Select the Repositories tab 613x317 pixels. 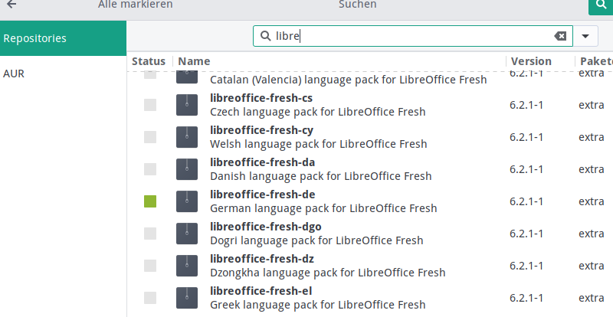pos(63,38)
